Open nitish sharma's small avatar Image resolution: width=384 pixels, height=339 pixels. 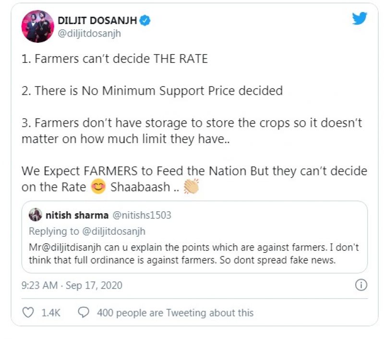pos(35,215)
